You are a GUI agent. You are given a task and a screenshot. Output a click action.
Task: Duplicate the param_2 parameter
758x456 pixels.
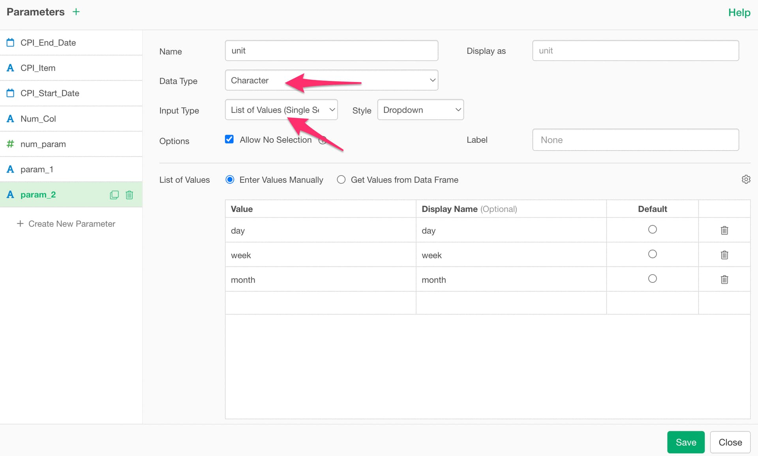click(114, 195)
